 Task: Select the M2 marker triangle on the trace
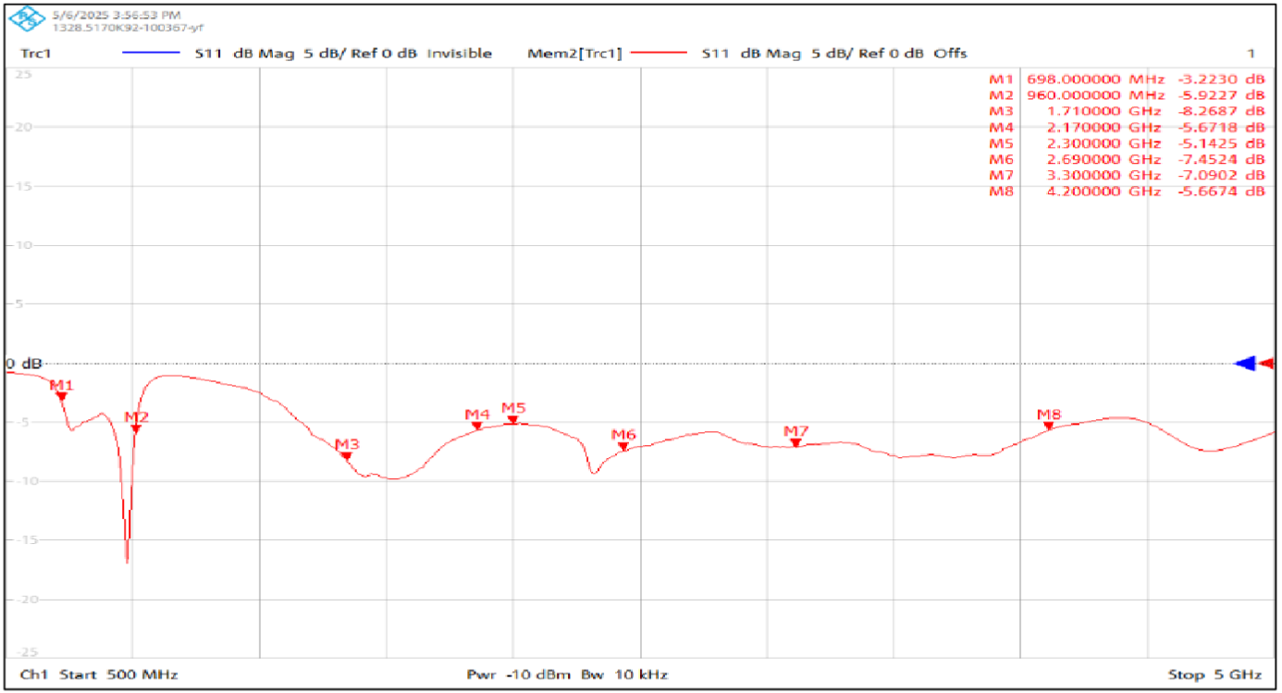click(136, 428)
